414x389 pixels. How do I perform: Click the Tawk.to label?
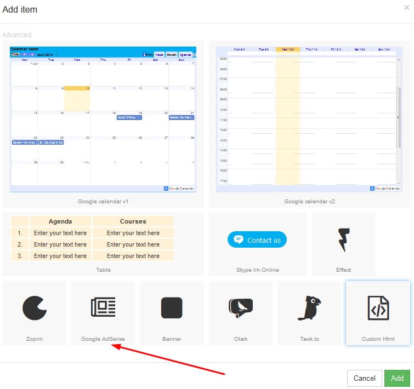[309, 339]
